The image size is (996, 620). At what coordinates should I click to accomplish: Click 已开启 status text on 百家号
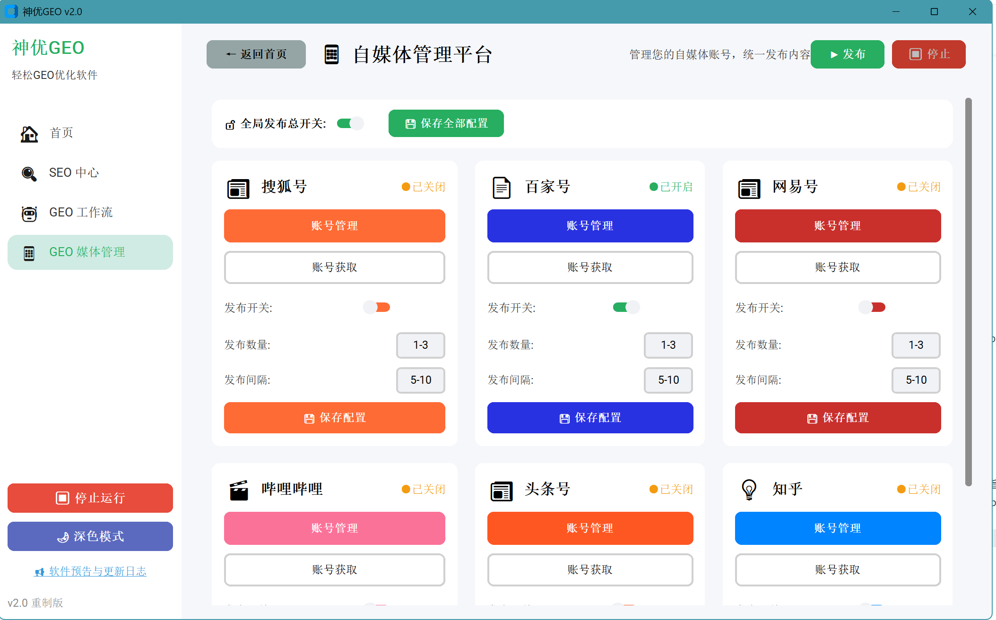click(676, 187)
